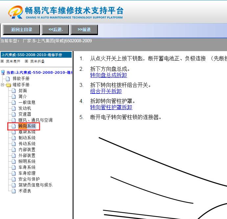Viewport: 227px width, 219px height.
Task: Click the page icon beside 内部装置
Action: click(13, 149)
